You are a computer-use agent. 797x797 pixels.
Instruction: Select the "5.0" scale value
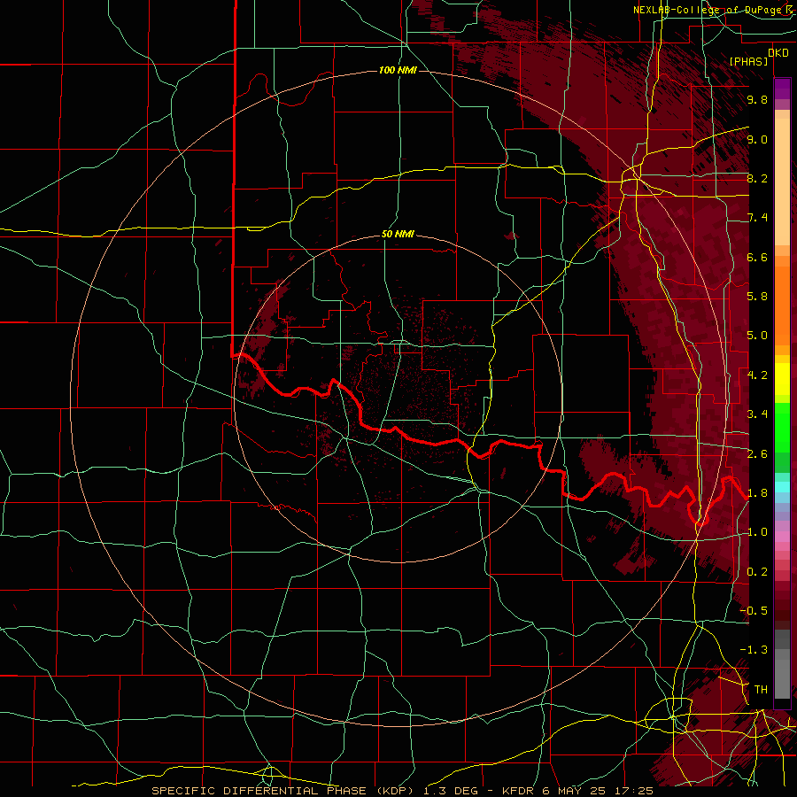[757, 336]
